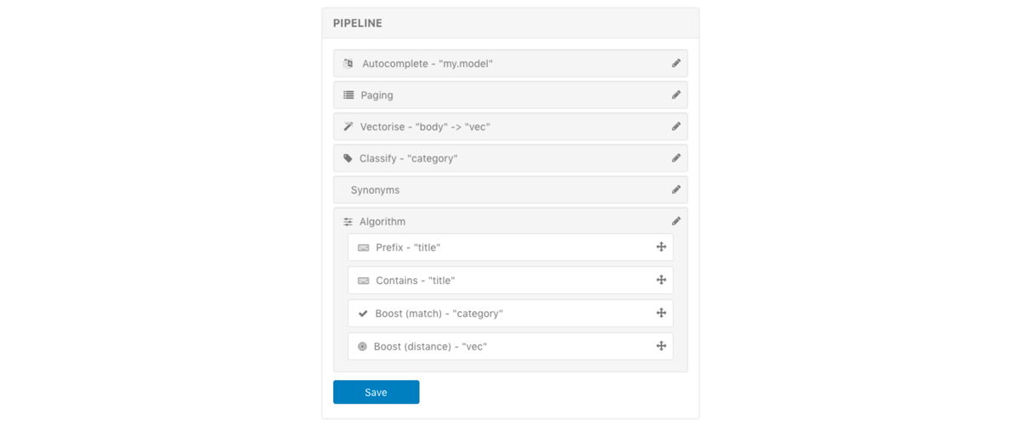1020x425 pixels.
Task: Click the tag icon beside Classify
Action: click(348, 158)
